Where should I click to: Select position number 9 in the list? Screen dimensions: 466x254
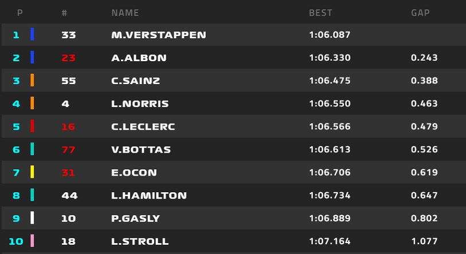pos(16,218)
